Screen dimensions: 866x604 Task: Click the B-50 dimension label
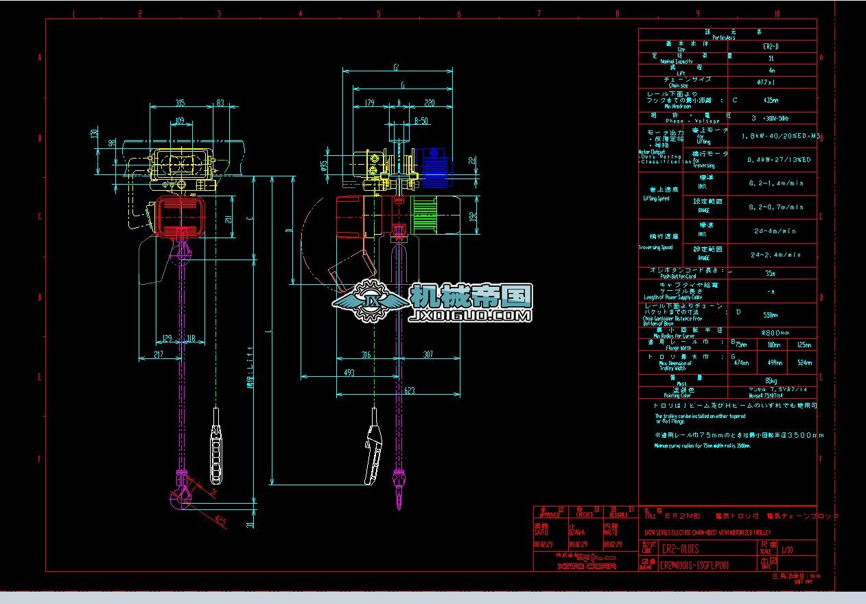(422, 121)
